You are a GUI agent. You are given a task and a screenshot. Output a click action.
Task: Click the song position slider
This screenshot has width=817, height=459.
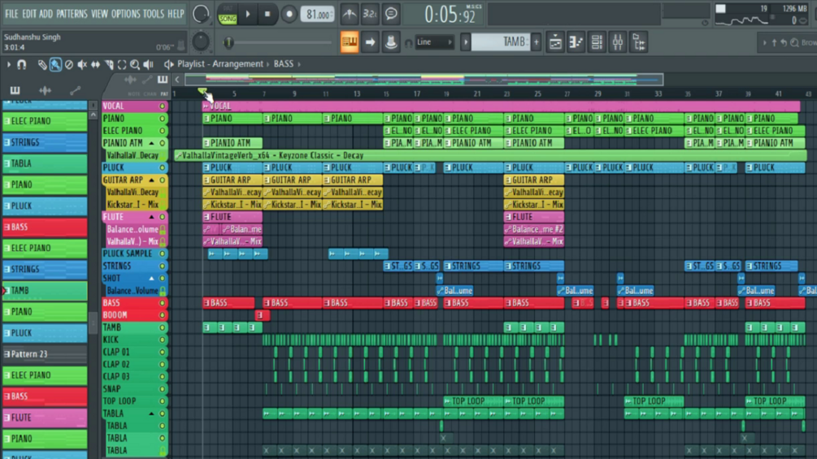tap(279, 43)
